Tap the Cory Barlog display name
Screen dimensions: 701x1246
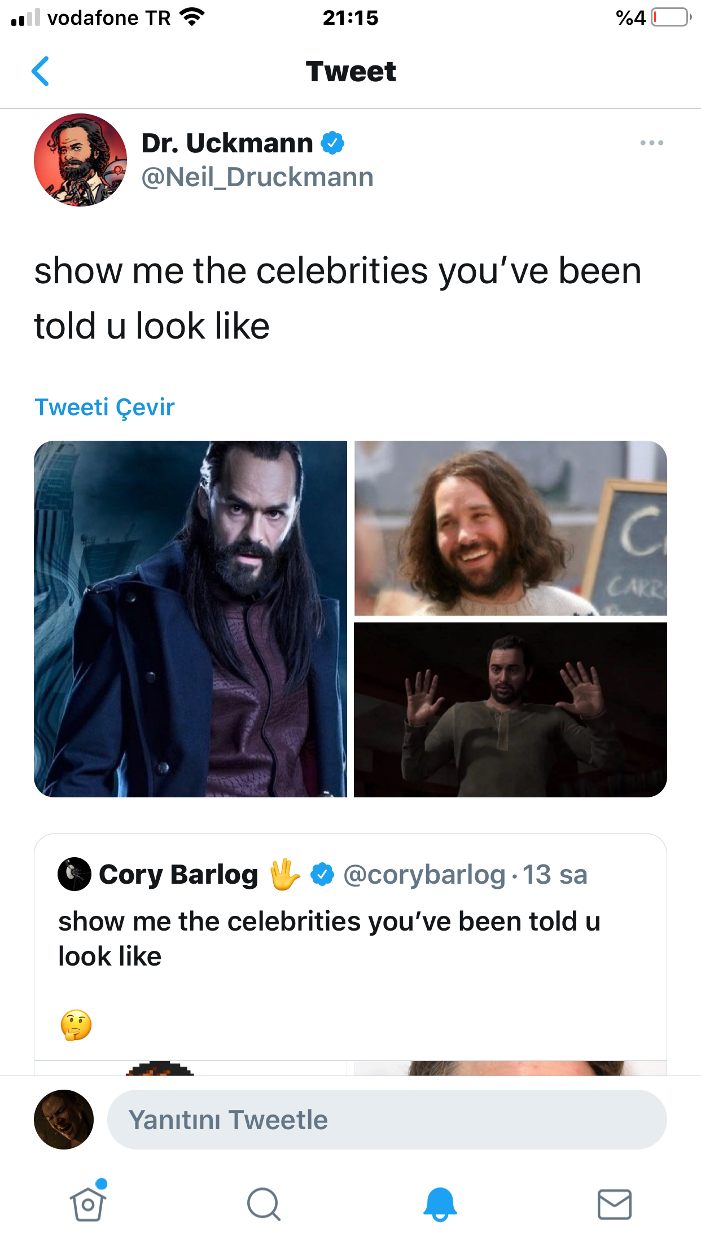[178, 875]
